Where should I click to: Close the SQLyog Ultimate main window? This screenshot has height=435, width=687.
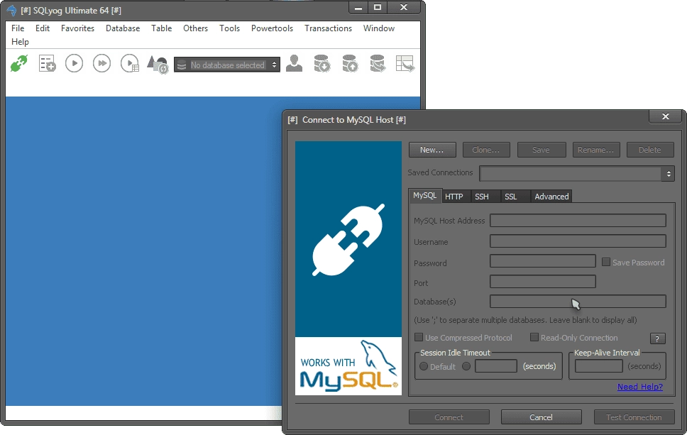pos(404,7)
